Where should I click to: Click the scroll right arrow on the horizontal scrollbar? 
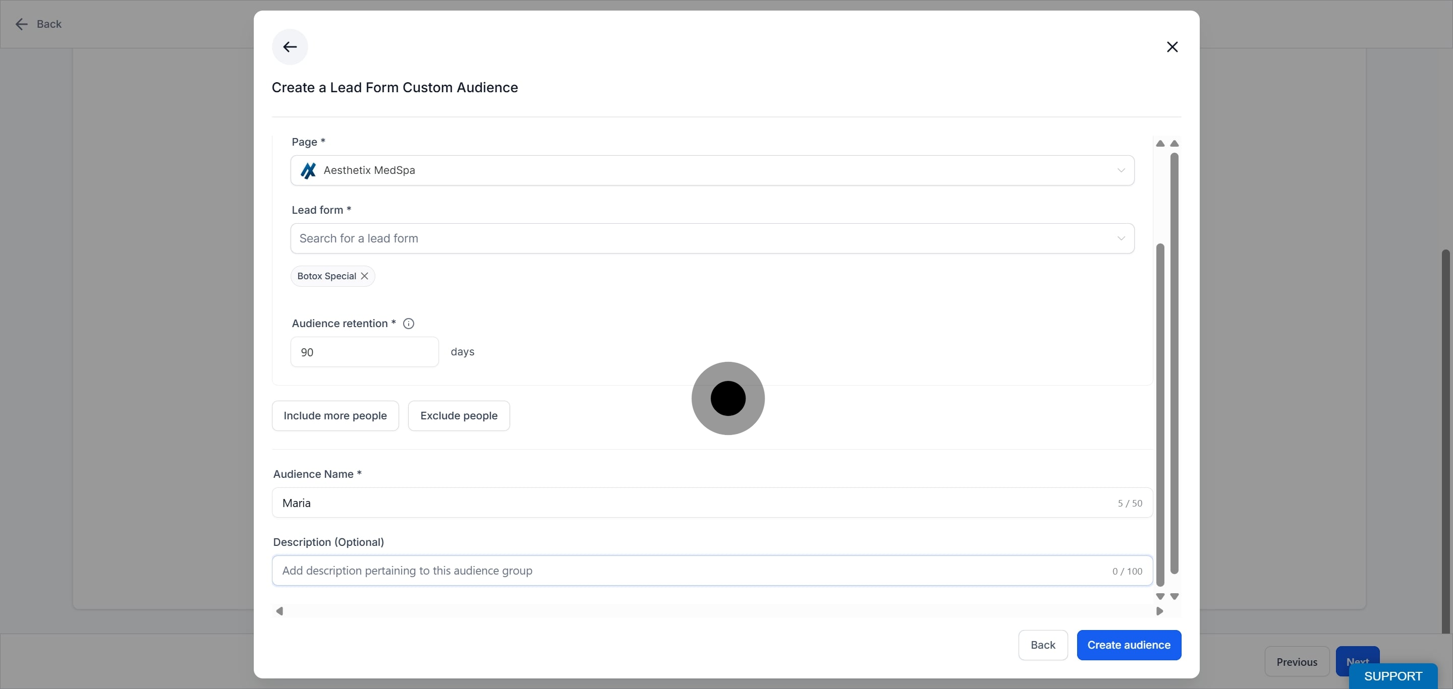click(x=1160, y=611)
